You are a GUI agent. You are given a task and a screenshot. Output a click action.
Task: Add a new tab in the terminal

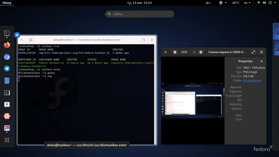coord(31,40)
